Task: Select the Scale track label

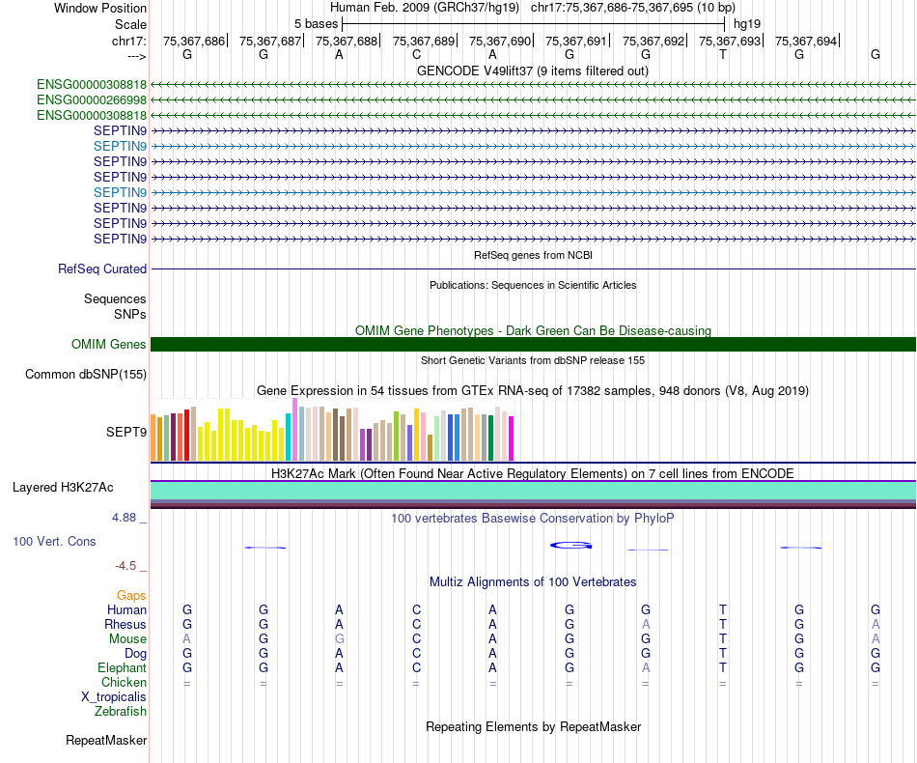Action: click(130, 24)
